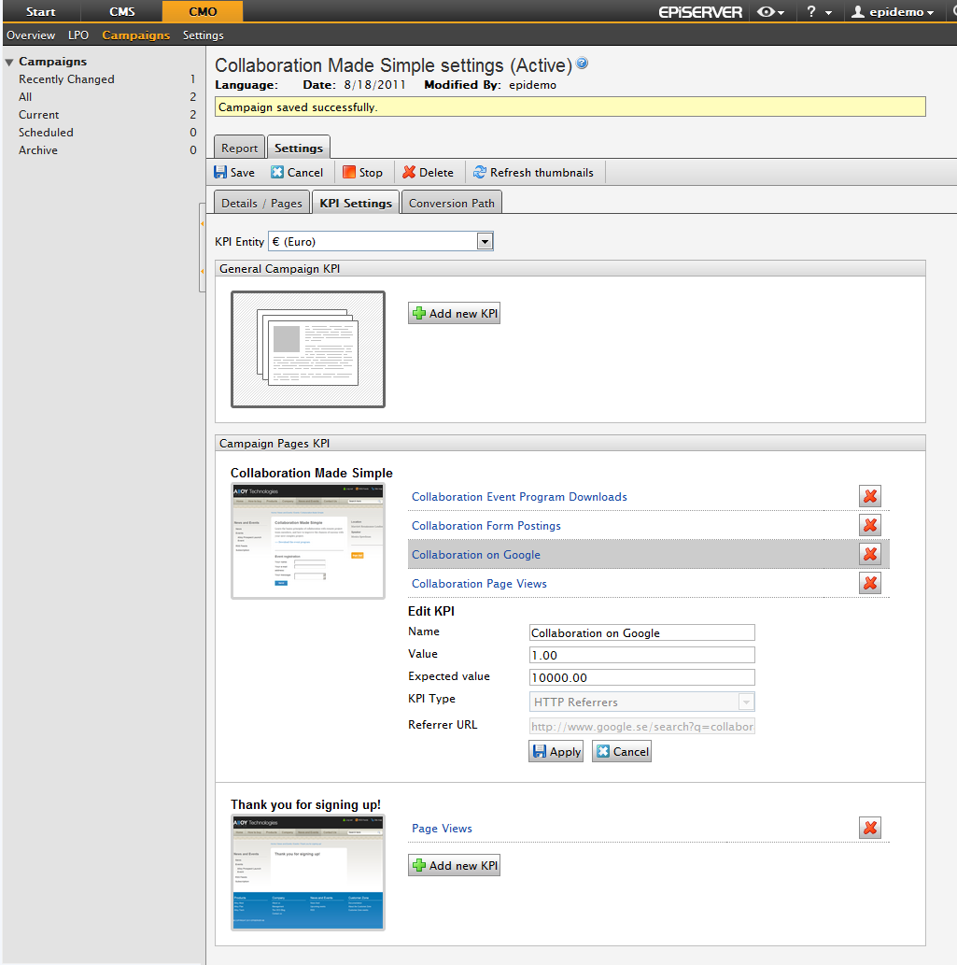Open the Report tab
The height and width of the screenshot is (965, 957).
click(x=239, y=147)
